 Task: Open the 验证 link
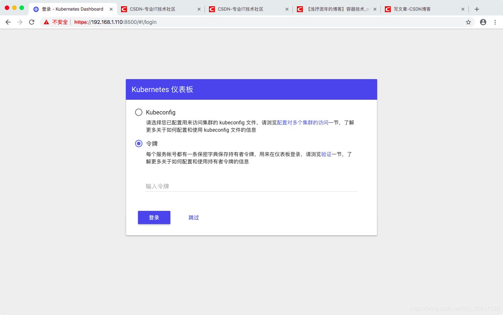(326, 154)
